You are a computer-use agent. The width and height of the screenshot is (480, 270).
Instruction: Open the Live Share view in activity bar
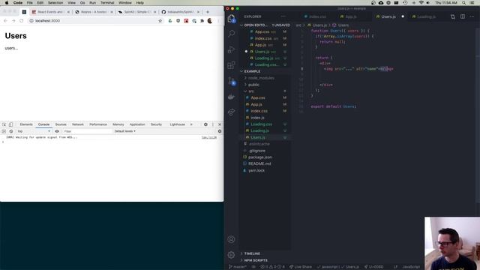pos(232,112)
